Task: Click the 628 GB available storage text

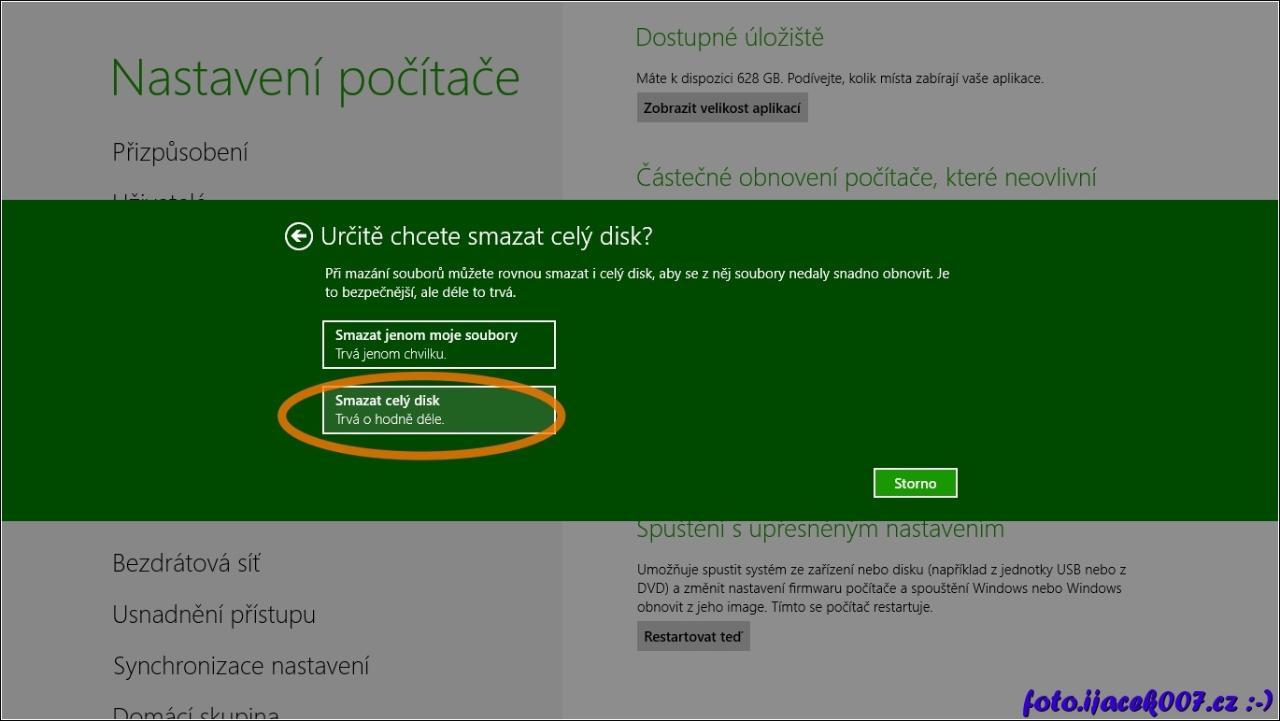Action: [839, 78]
